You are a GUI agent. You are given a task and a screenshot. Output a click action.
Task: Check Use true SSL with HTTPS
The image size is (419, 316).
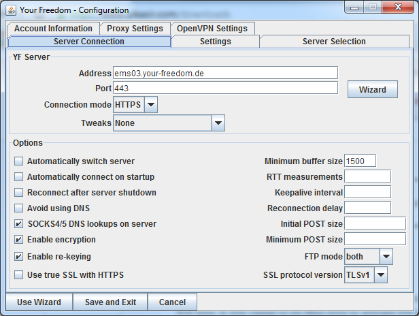pos(18,274)
